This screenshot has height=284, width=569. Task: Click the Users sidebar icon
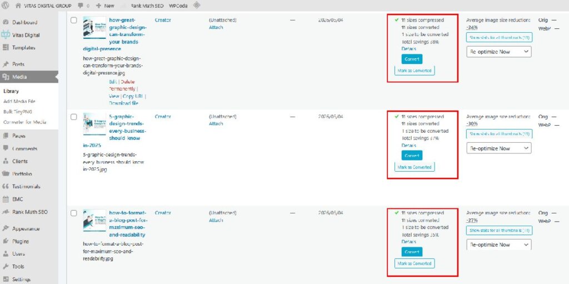(6, 254)
